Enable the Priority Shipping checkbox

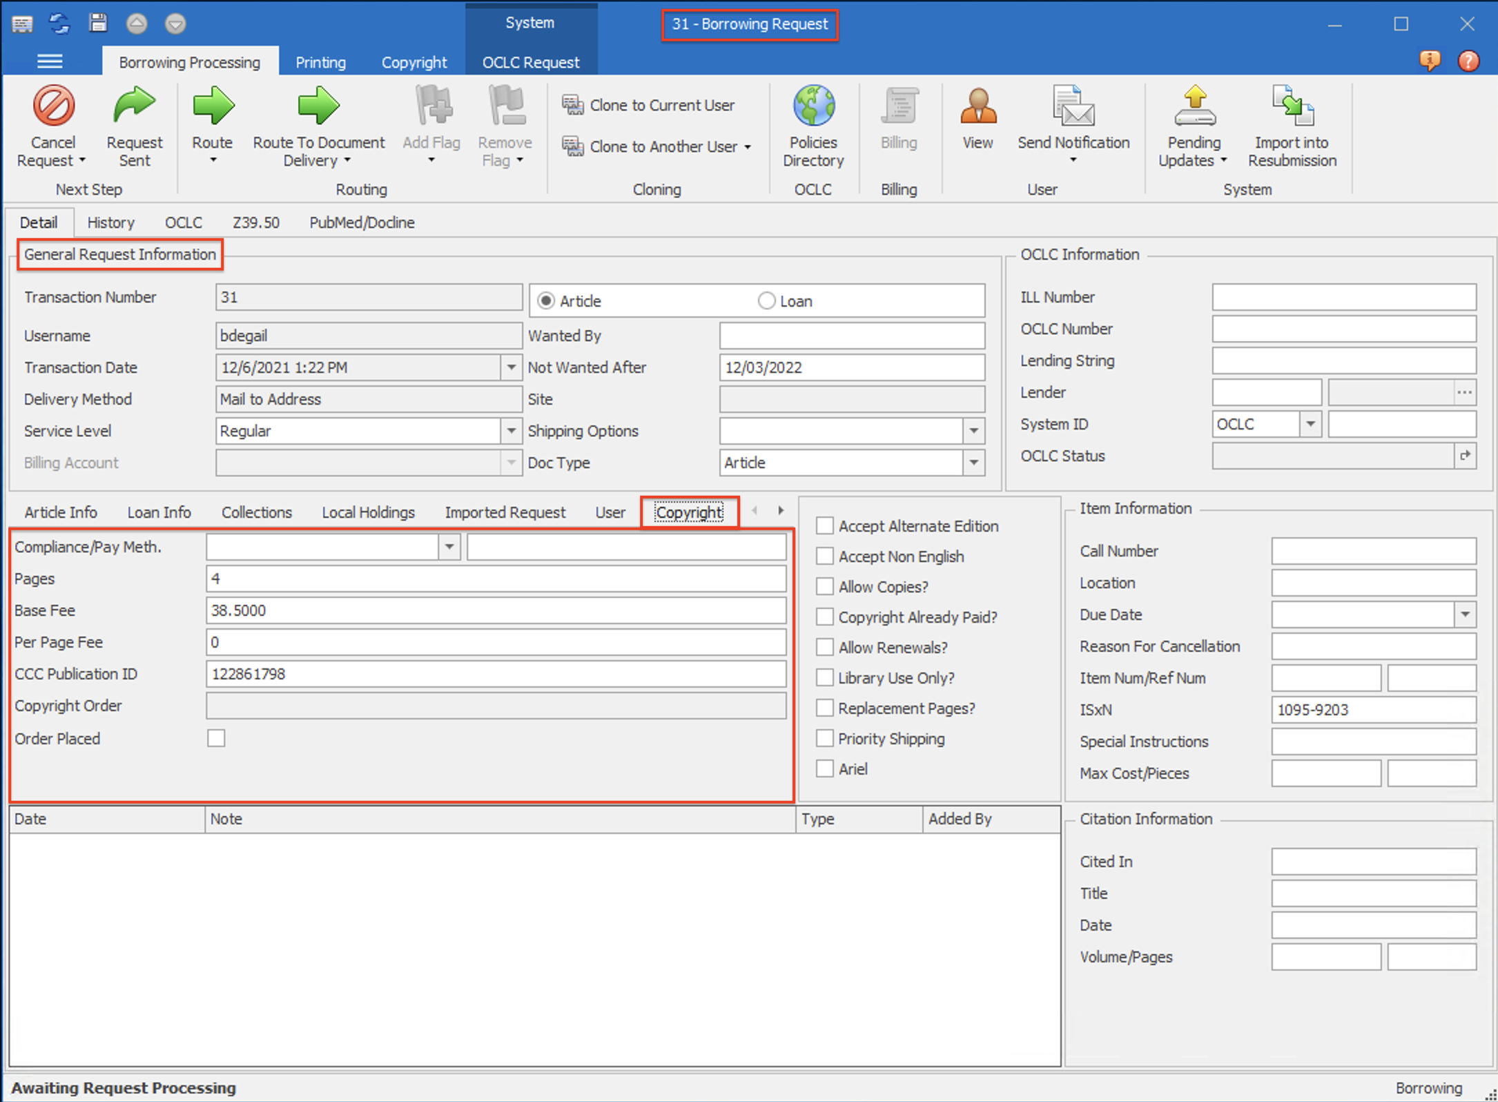[824, 738]
